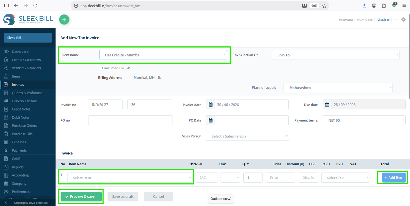Open the Select Item dropdown
Image resolution: width=410 pixels, height=206 pixels.
130,178
